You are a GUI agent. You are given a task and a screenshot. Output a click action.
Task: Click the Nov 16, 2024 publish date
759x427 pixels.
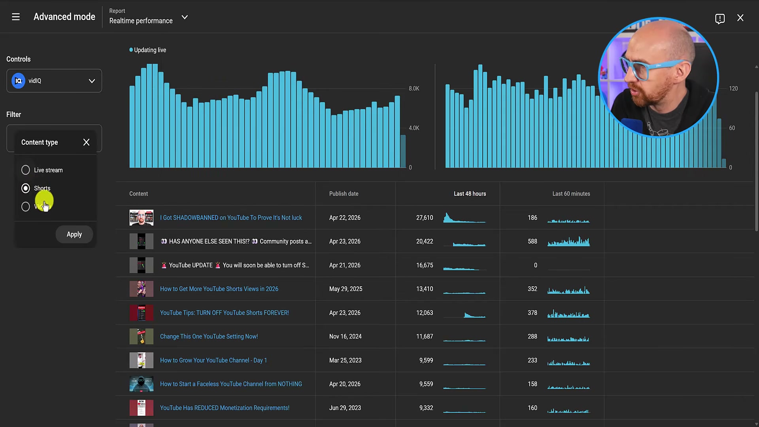coord(345,336)
